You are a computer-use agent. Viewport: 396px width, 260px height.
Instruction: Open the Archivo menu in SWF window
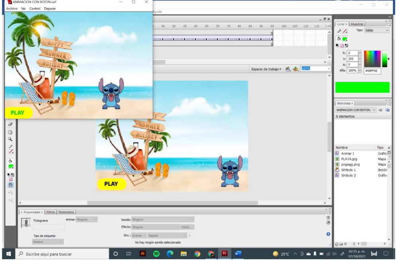tap(12, 9)
